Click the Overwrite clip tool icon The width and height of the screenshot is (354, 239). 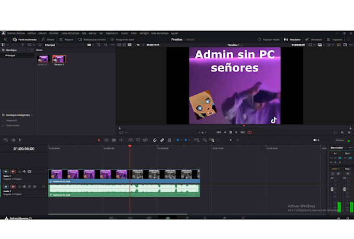(x=138, y=140)
